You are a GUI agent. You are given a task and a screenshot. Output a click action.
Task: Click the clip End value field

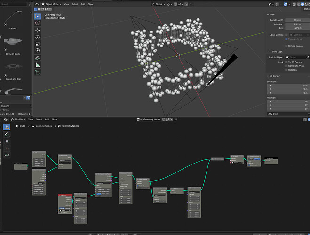point(297,28)
